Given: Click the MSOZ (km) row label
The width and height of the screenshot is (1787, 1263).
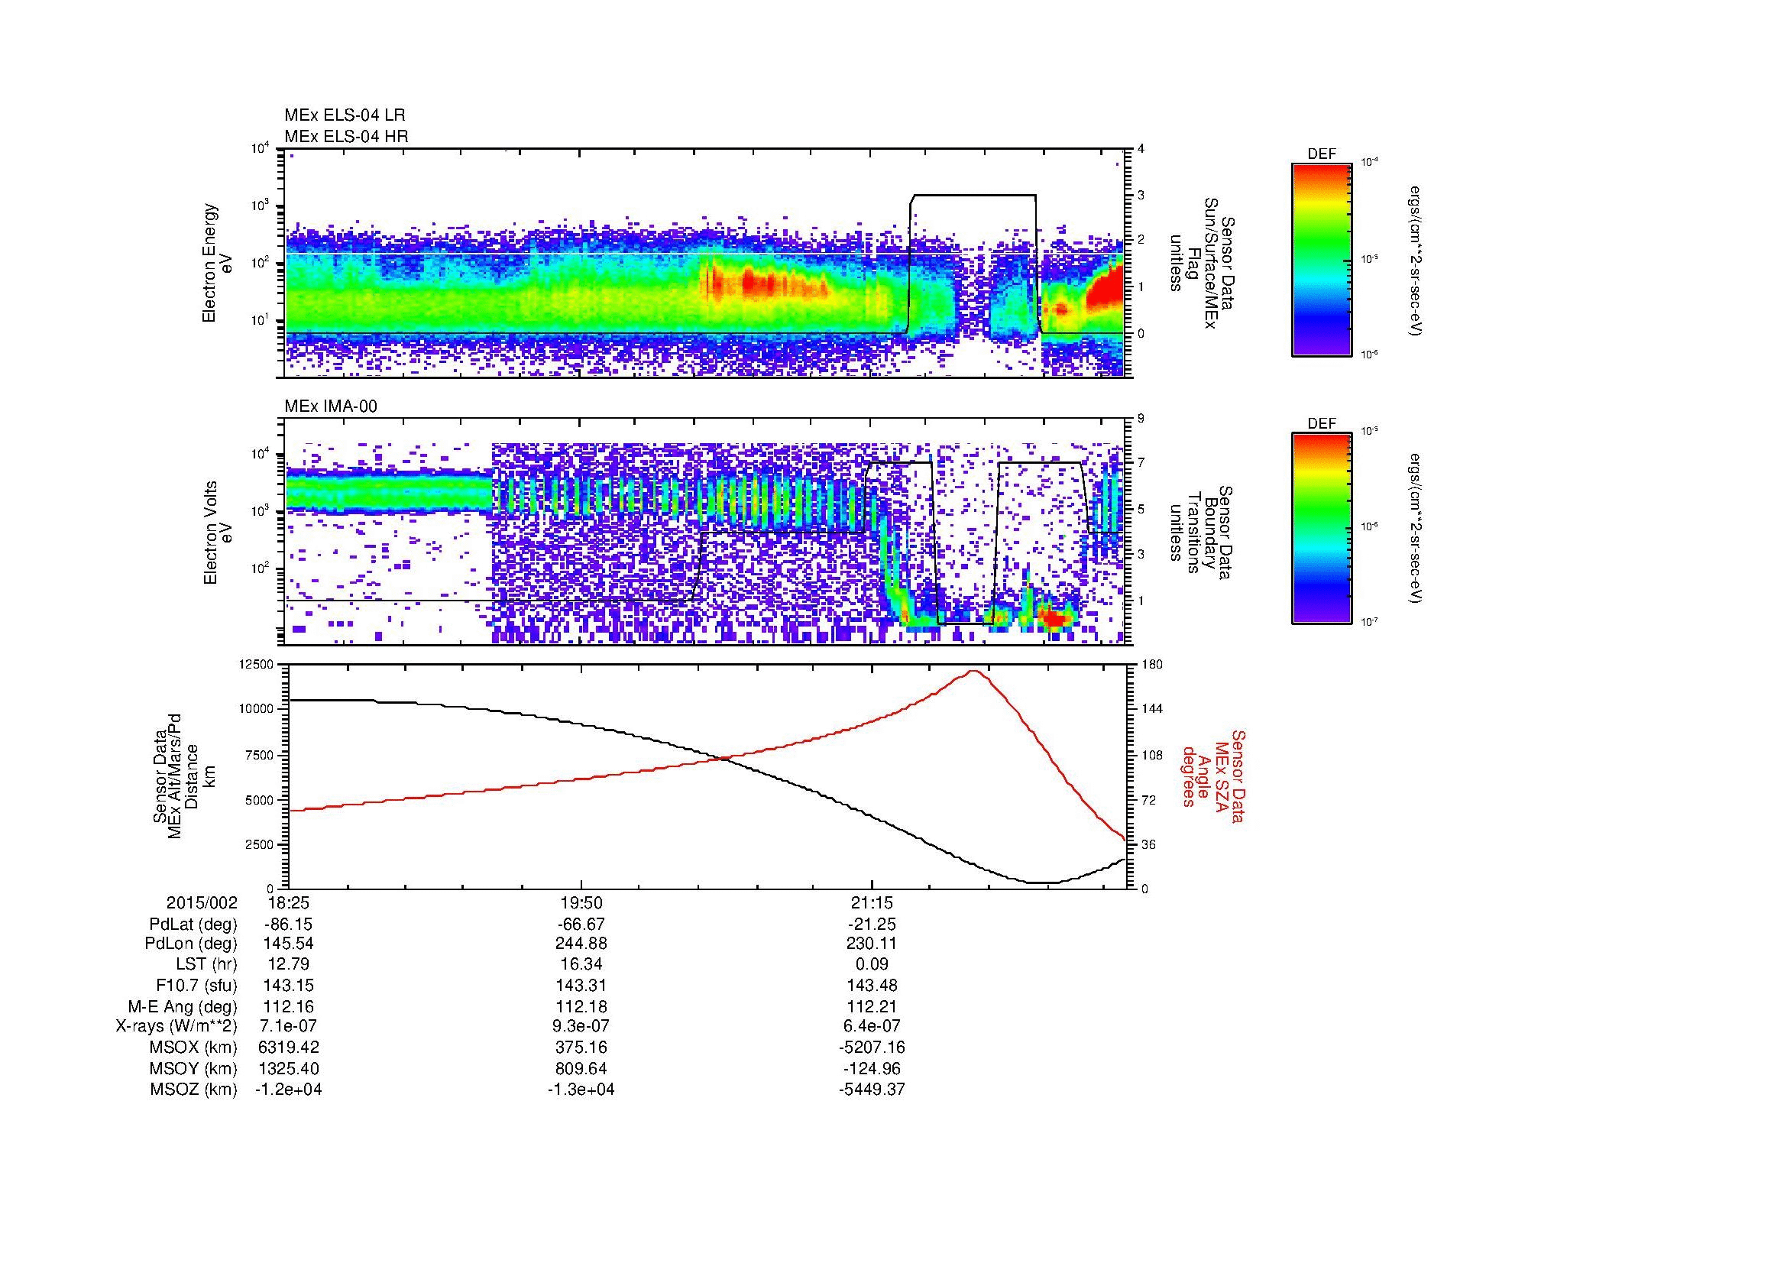Looking at the screenshot, I should [193, 1090].
